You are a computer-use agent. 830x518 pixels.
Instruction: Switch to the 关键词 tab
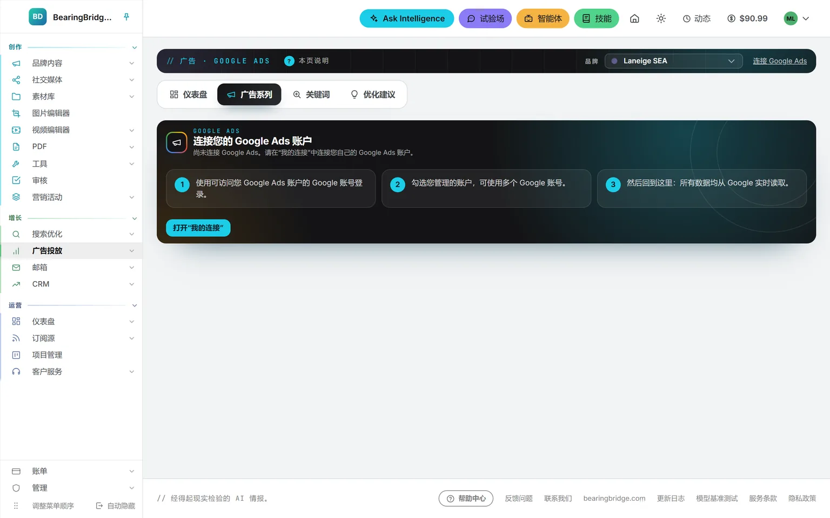click(311, 94)
